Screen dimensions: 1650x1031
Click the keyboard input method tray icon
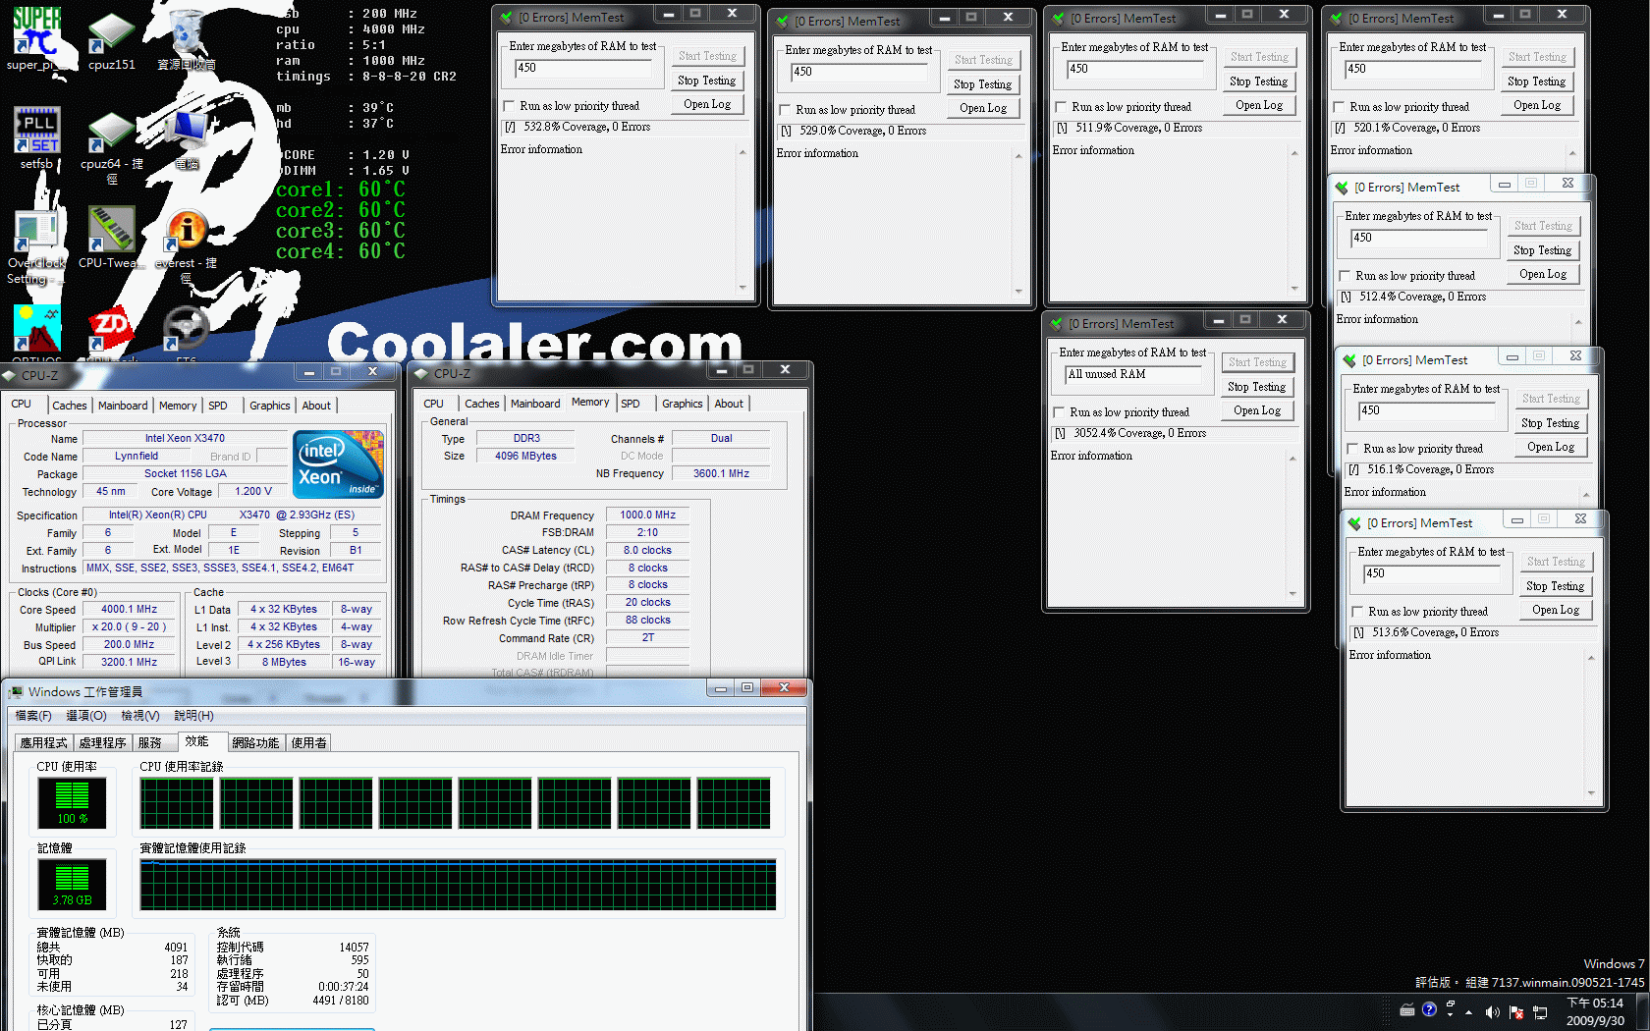click(x=1407, y=1010)
